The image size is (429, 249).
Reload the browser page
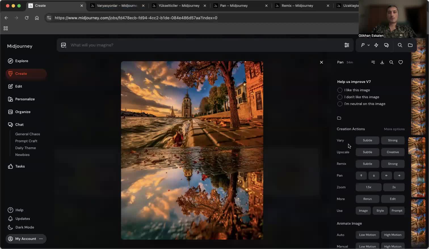(27, 18)
